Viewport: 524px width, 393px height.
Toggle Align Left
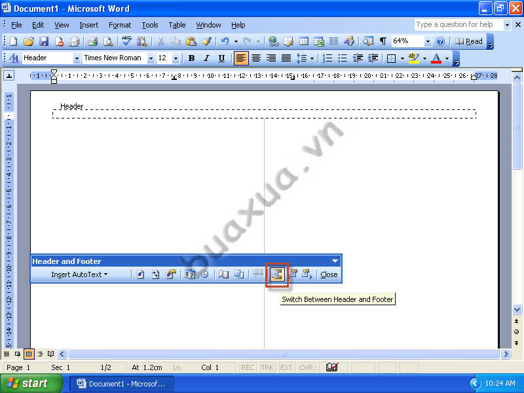(241, 58)
